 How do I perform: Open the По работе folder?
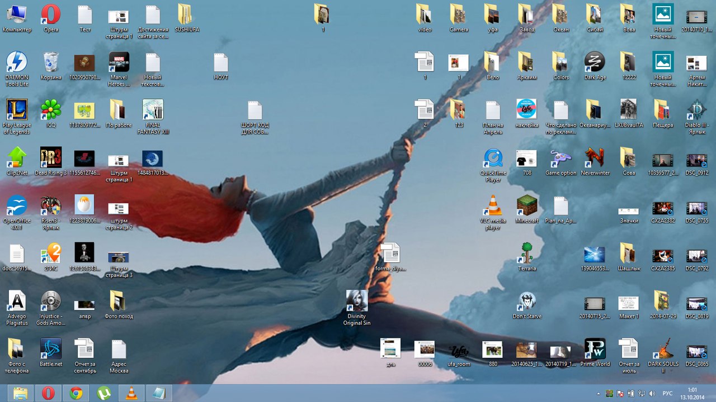(x=119, y=113)
